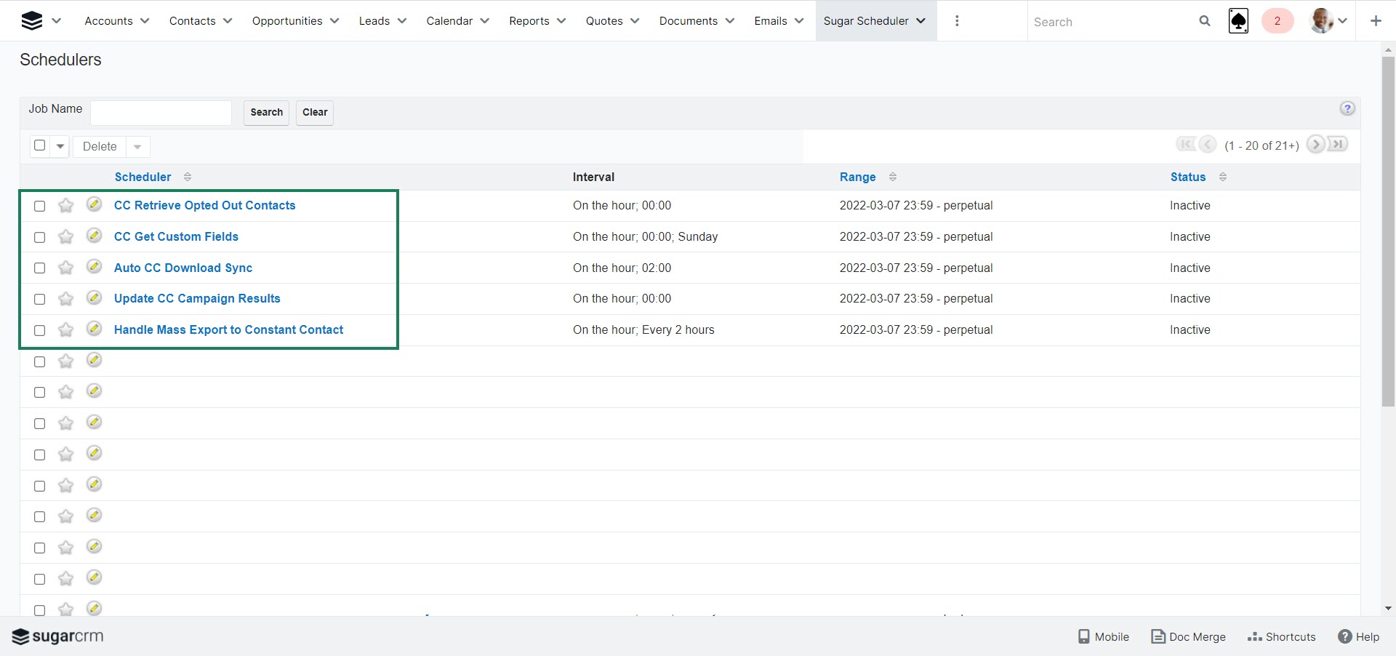
Task: Click the Clear filter button
Action: tap(315, 113)
